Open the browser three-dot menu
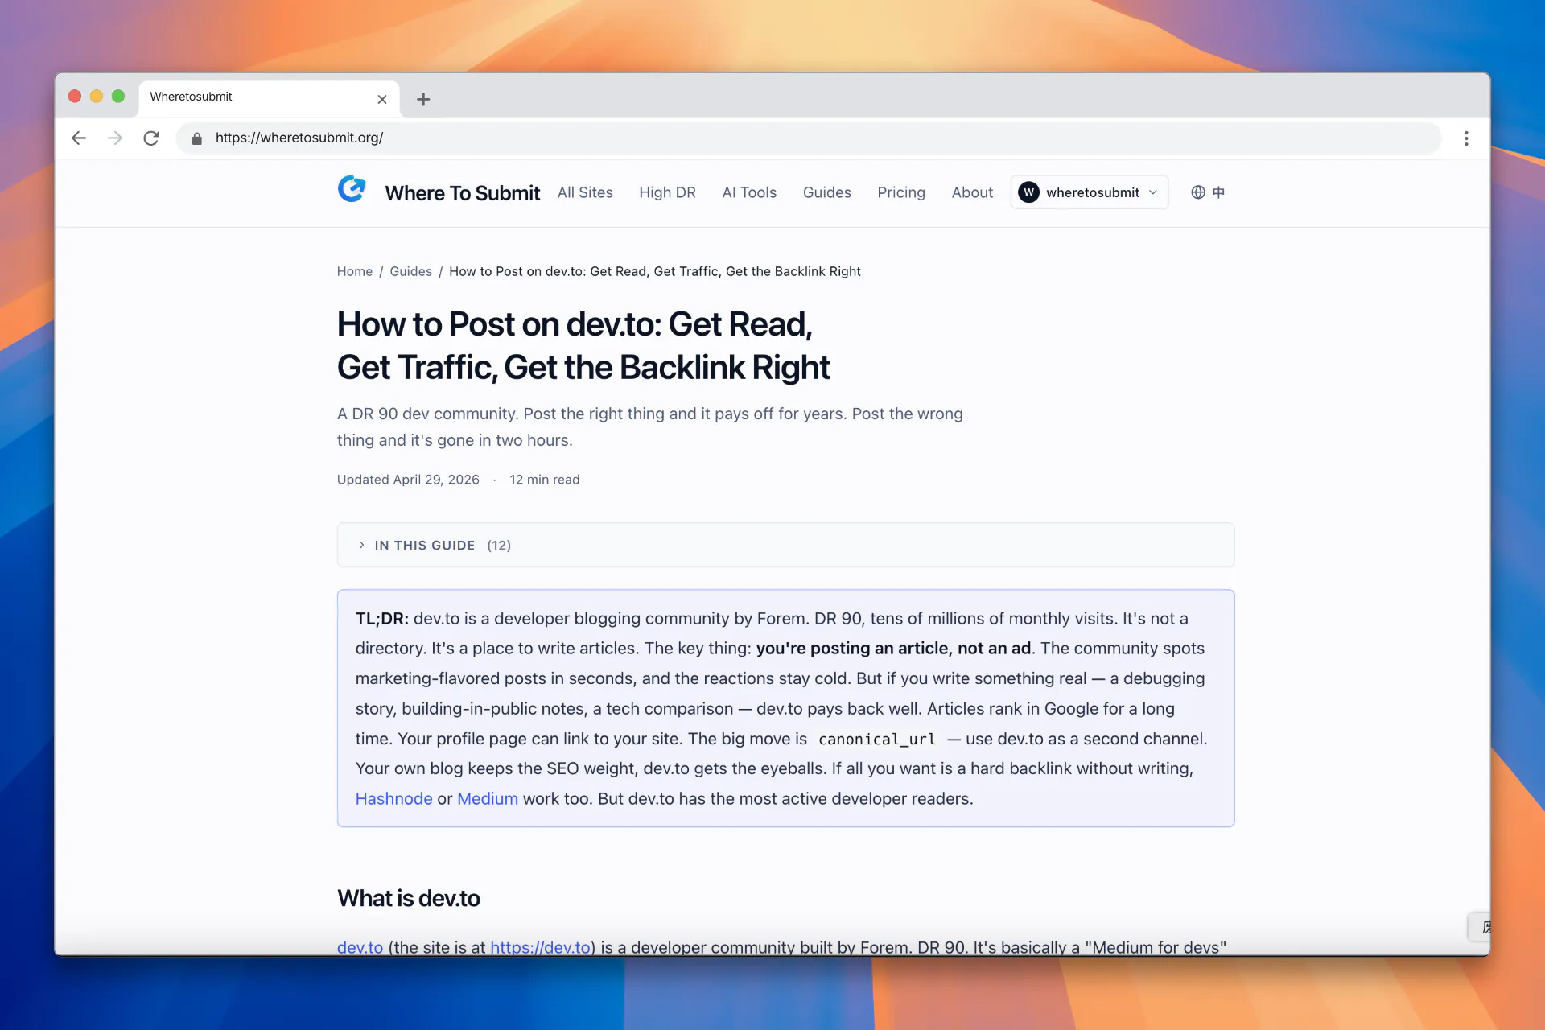The width and height of the screenshot is (1545, 1030). (1466, 138)
